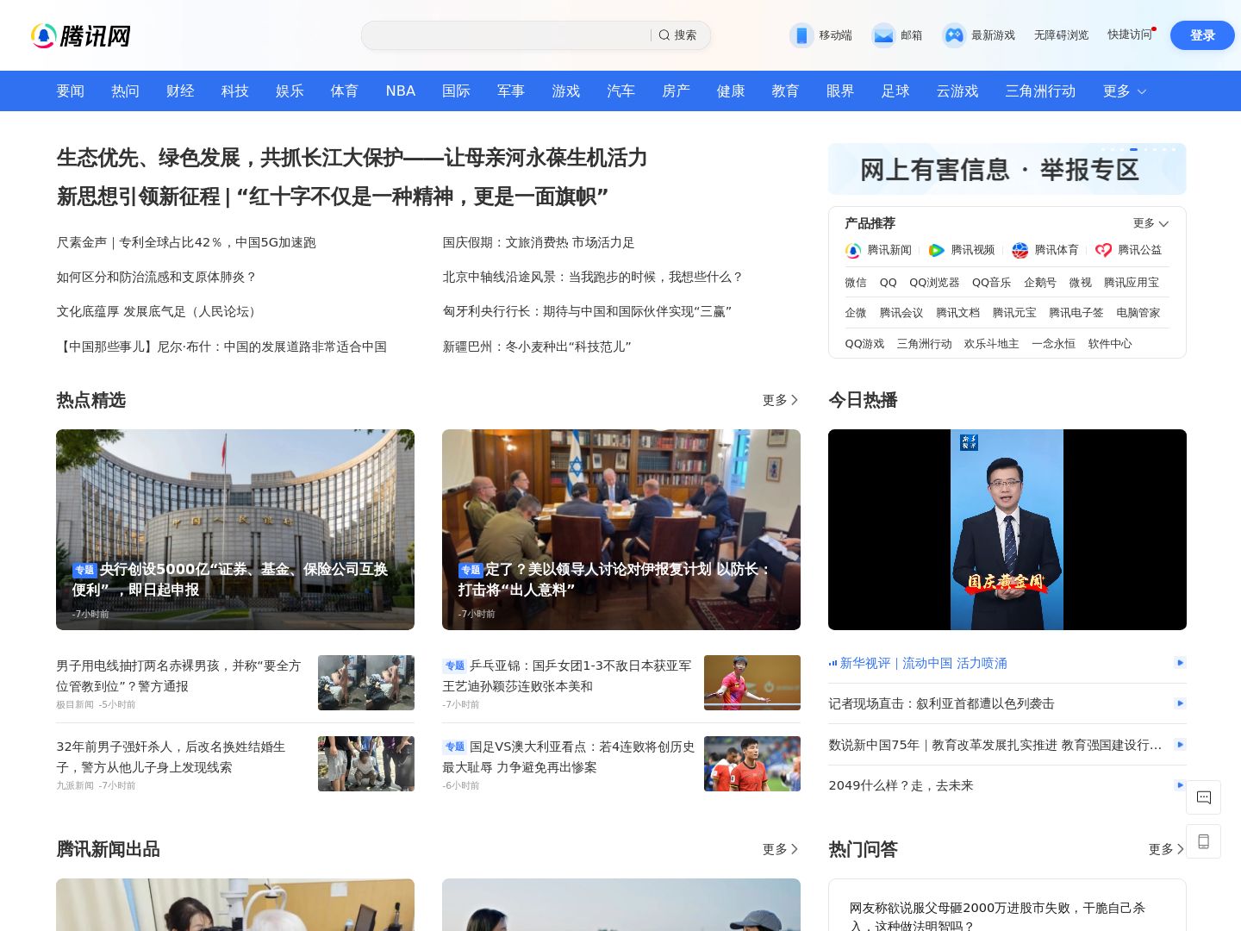Open the 微信 product link
Screen dimensions: 1241x931
coord(856,283)
